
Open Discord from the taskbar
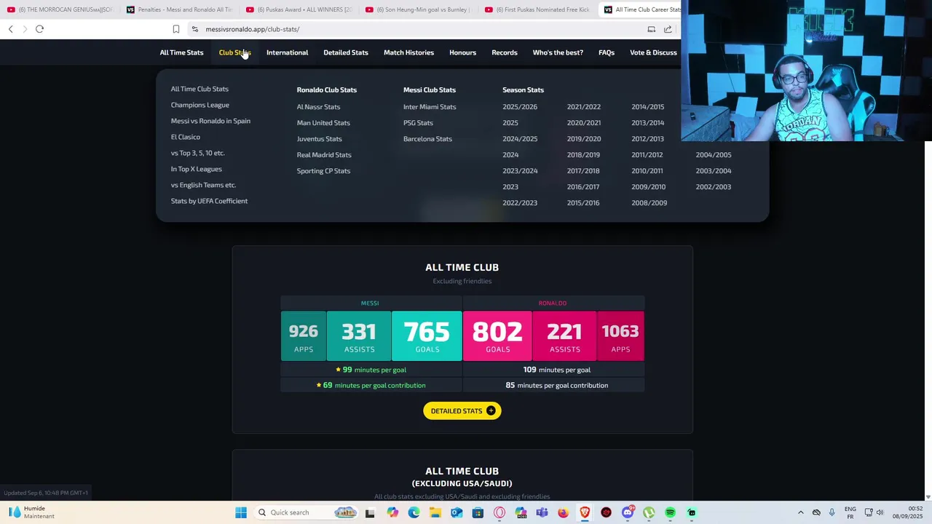tap(628, 512)
